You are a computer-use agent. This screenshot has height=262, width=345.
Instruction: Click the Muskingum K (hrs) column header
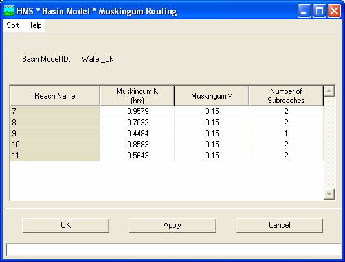[137, 96]
